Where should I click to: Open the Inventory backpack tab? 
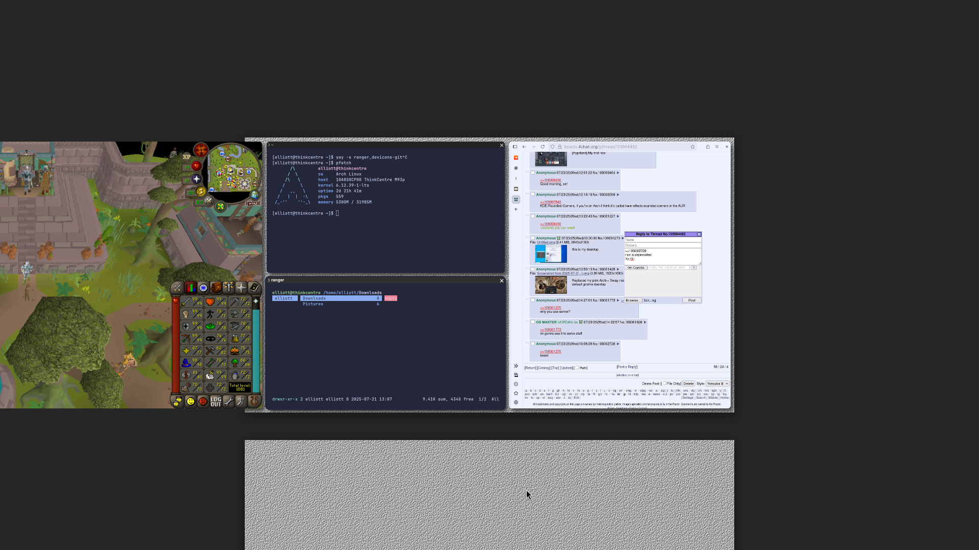pyautogui.click(x=216, y=288)
